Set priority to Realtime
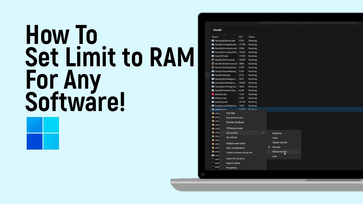 coord(277,133)
